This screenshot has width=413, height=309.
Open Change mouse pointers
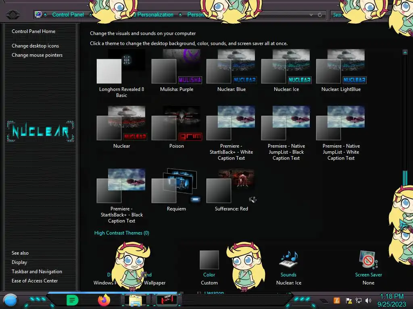[37, 55]
